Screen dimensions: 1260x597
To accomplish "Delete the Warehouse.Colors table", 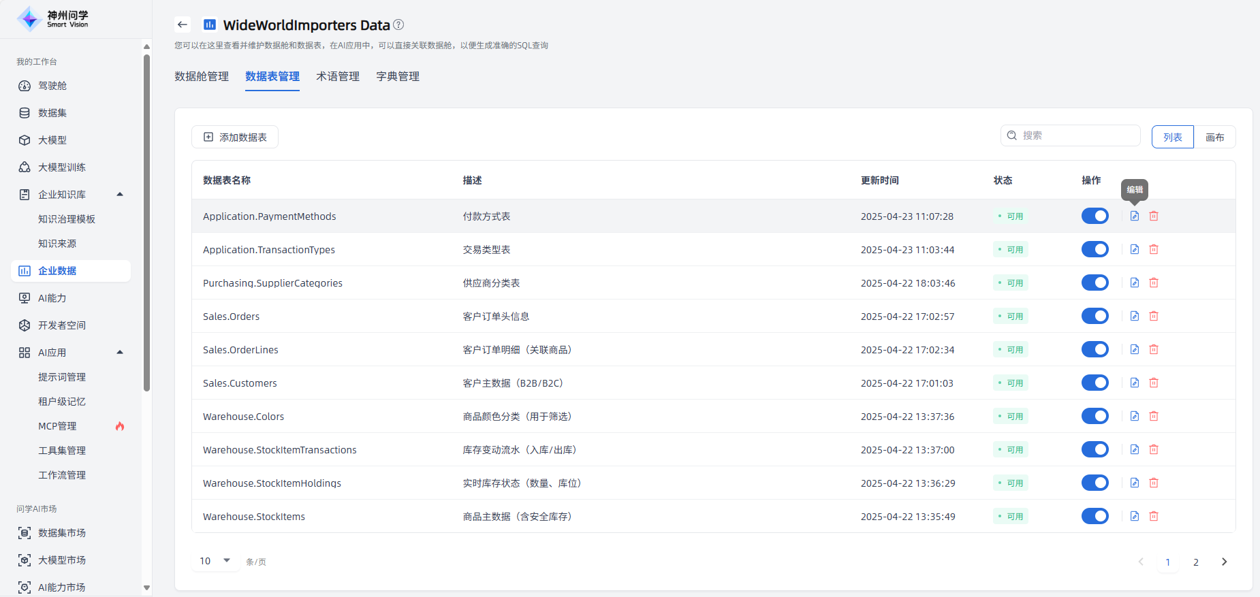I will pos(1154,416).
